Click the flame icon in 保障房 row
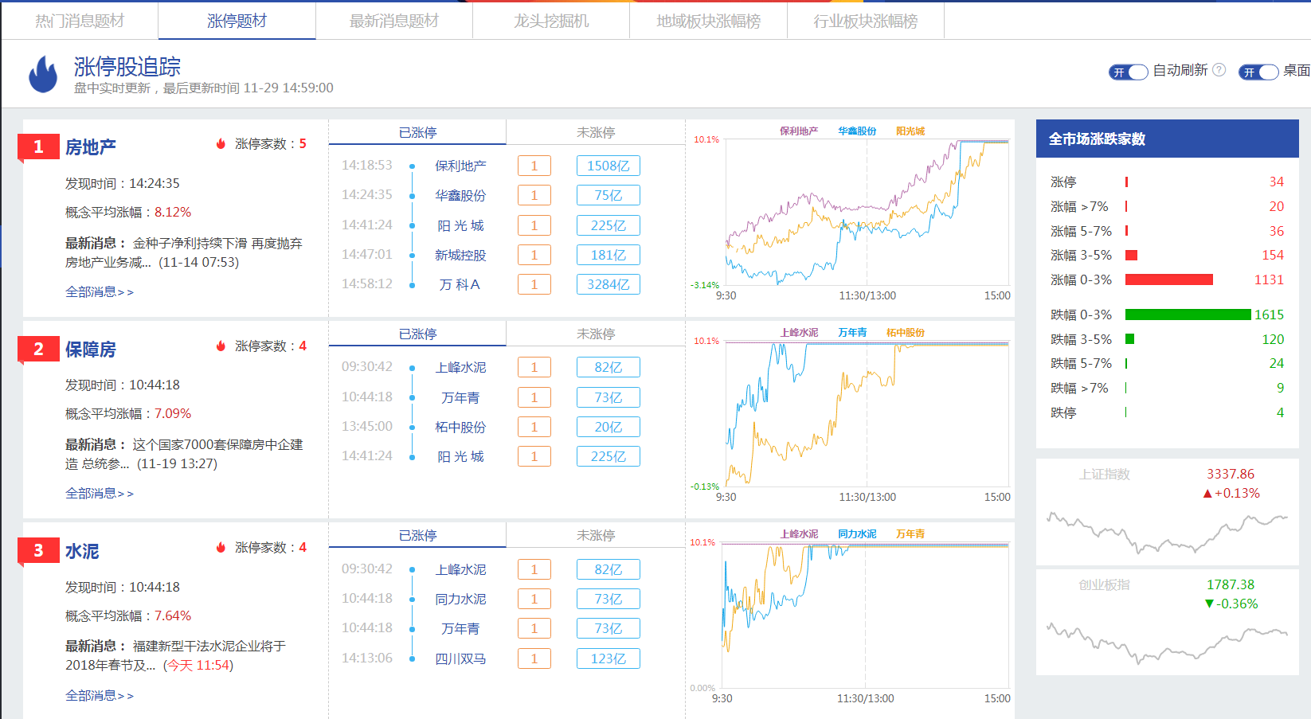 (x=221, y=346)
